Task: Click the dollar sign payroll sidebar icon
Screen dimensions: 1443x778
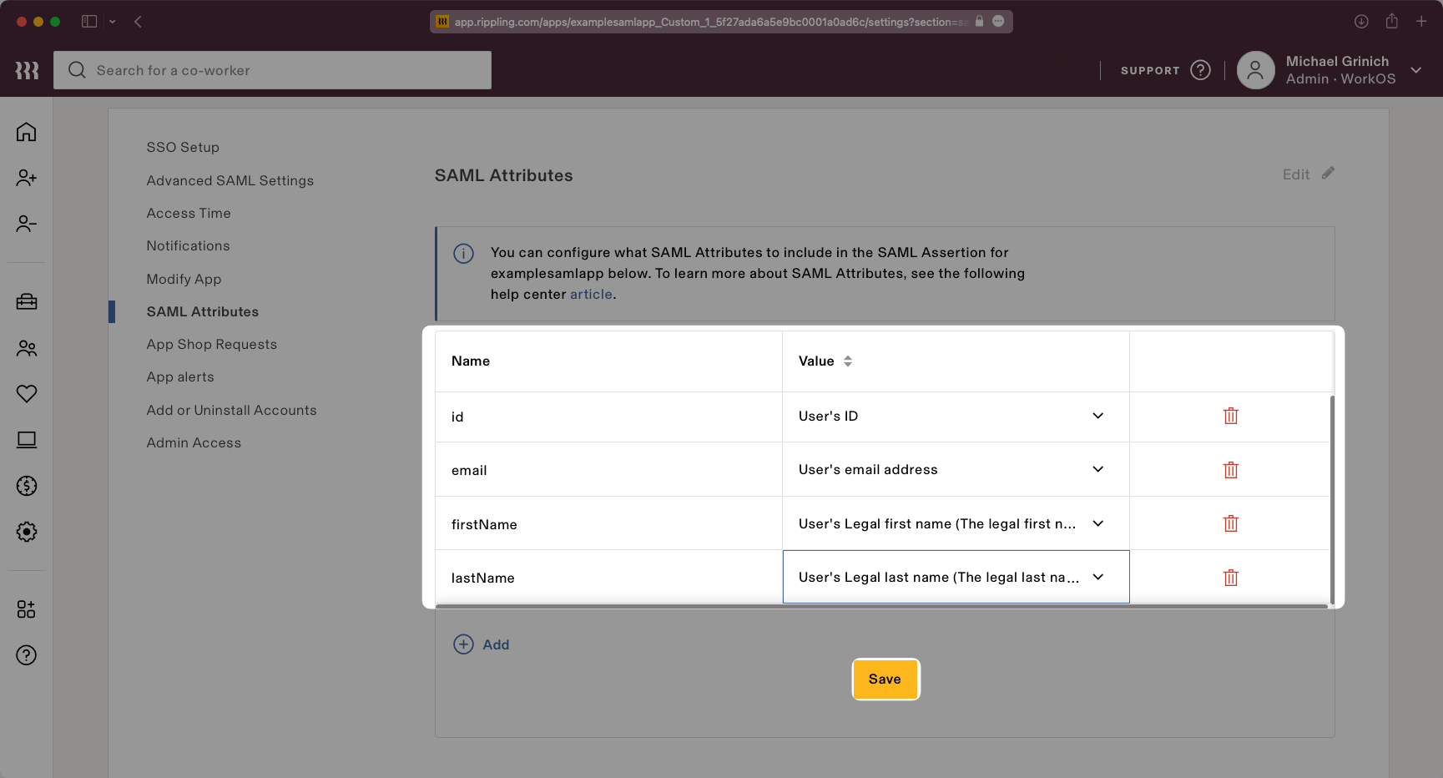Action: [x=27, y=486]
